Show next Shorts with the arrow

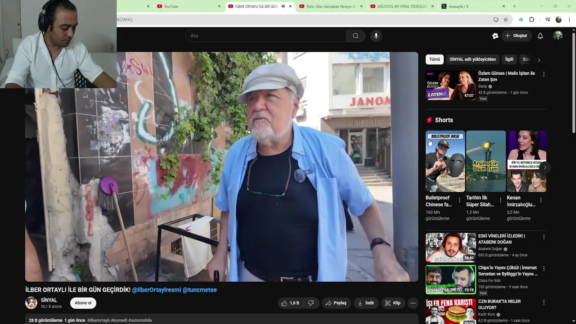click(544, 167)
